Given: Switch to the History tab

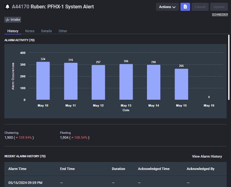Looking at the screenshot, I should (13, 31).
